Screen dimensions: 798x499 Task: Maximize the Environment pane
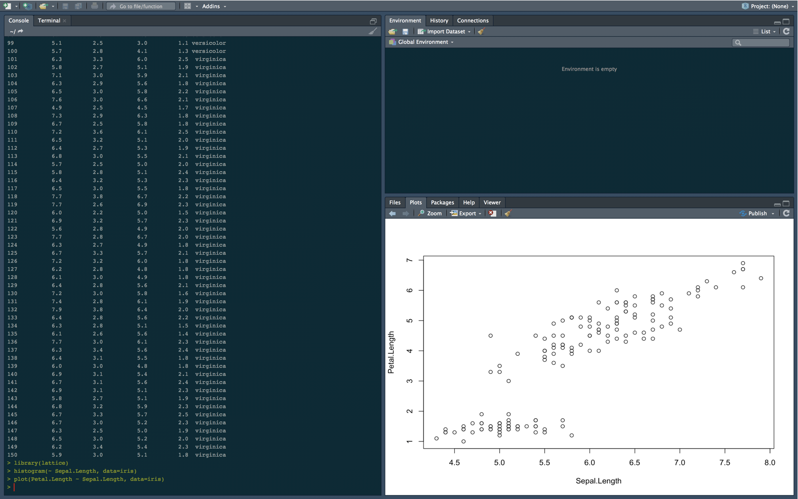[x=786, y=21]
